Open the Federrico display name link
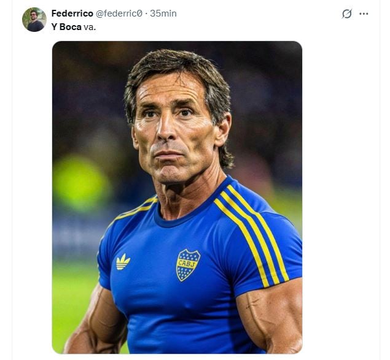390x360 pixels. click(x=72, y=13)
